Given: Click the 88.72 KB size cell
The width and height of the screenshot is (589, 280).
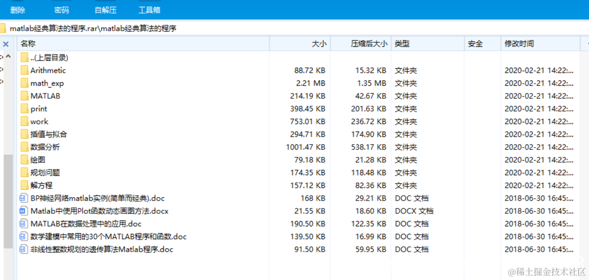Looking at the screenshot, I should point(310,70).
